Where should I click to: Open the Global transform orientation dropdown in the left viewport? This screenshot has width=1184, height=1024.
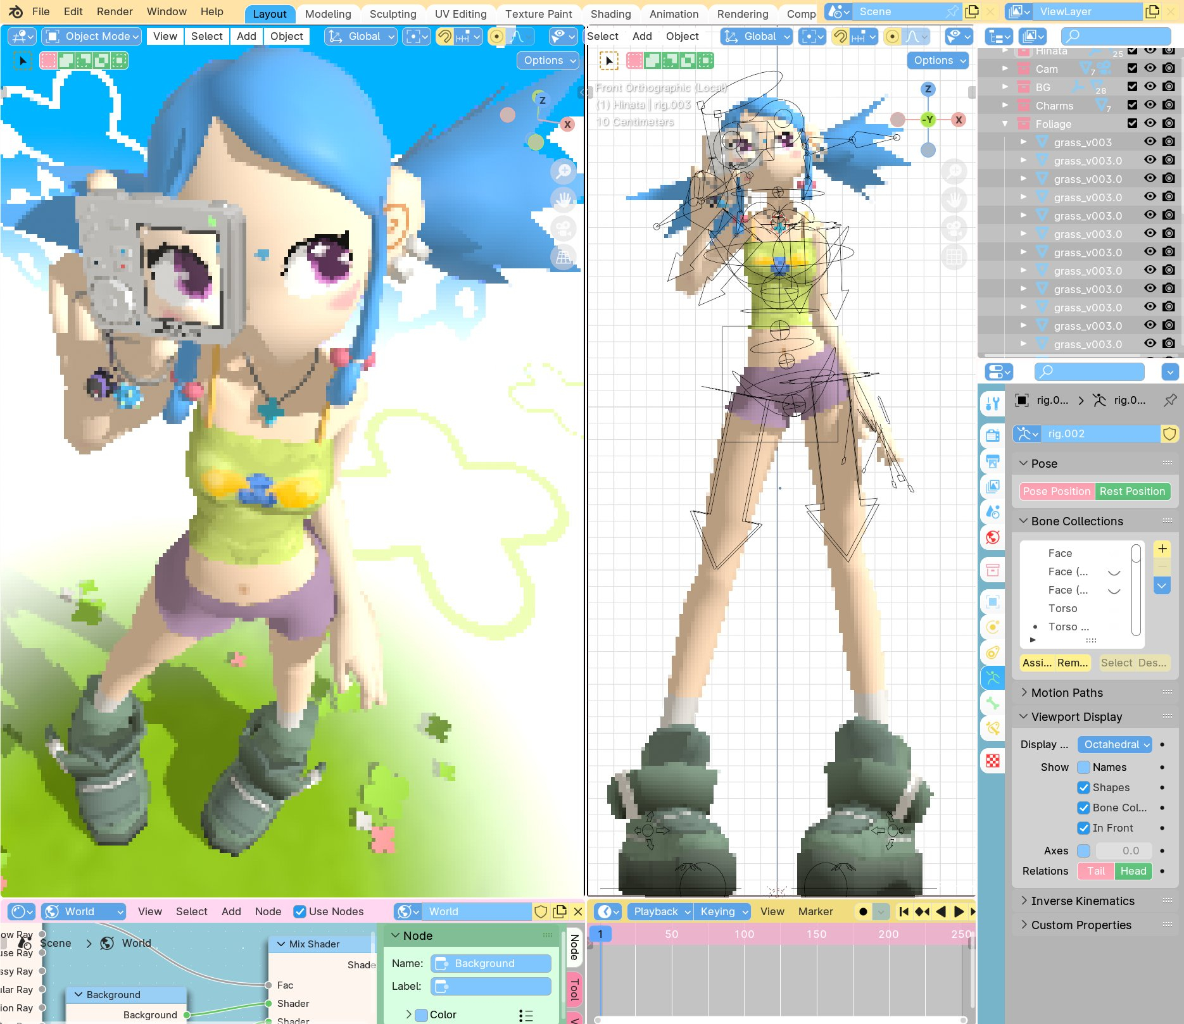pos(360,37)
